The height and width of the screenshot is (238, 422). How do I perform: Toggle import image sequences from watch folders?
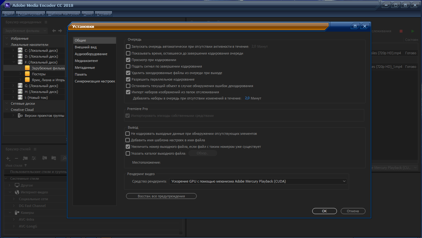coord(128,92)
